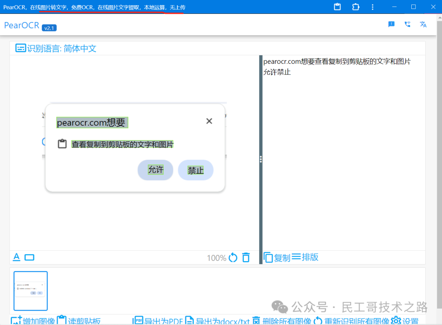This screenshot has width=442, height=325.
Task: Click recognized text pearocr.com想要 in image
Action: 92,123
